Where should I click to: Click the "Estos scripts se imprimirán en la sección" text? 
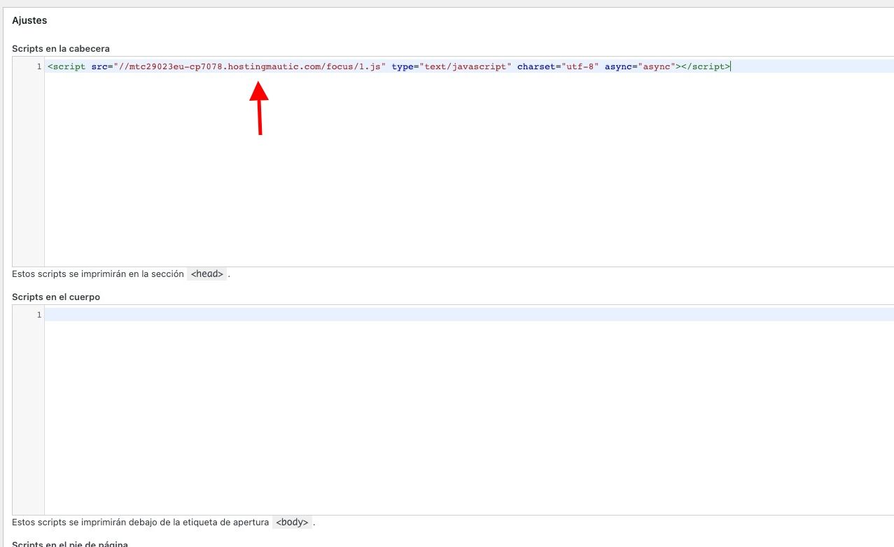pyautogui.click(x=97, y=274)
